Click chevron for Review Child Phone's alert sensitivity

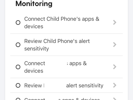115,45
